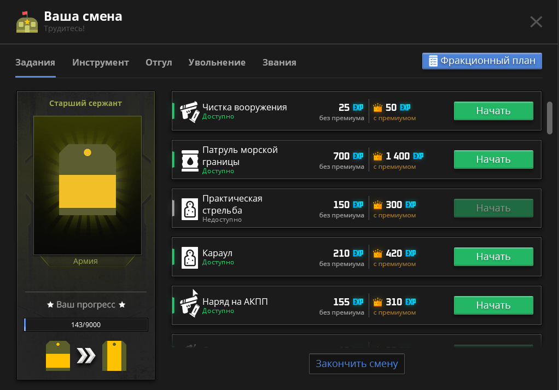This screenshot has height=390, width=559.
Task: Click the 210 EXP reward value
Action: click(x=348, y=253)
